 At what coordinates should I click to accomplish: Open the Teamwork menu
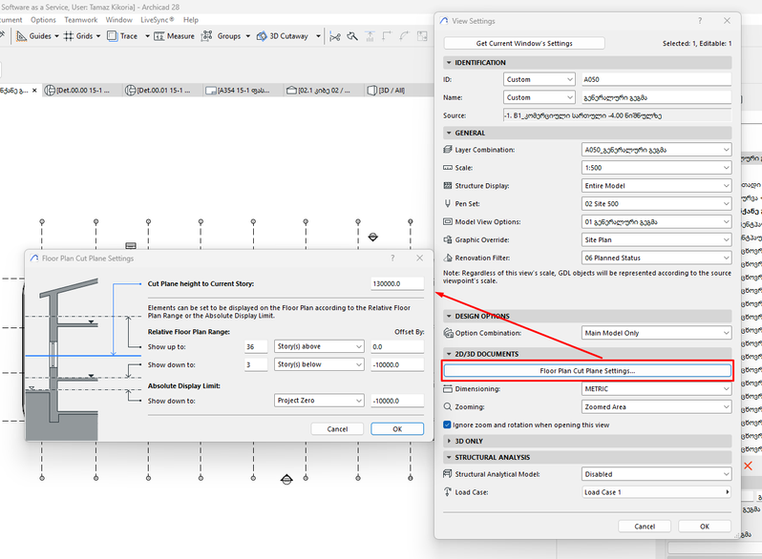tap(80, 20)
